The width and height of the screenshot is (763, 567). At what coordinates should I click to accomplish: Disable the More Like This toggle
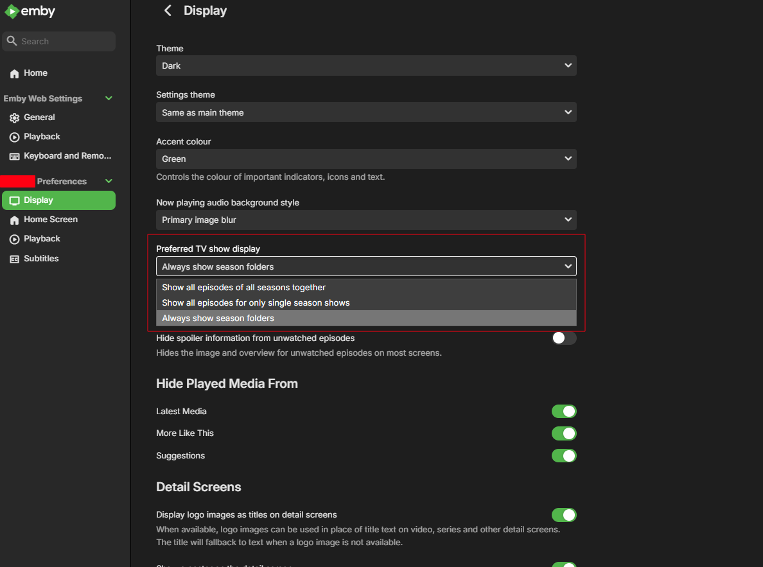(564, 433)
